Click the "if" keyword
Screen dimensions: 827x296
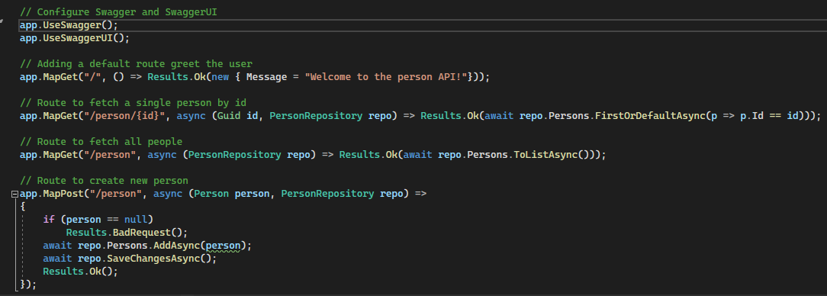pos(49,220)
